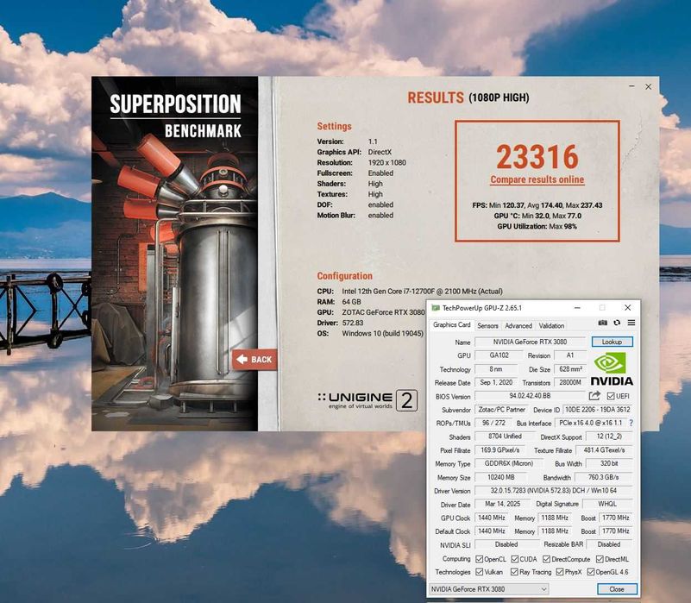This screenshot has width=691, height=603.
Task: Switch to the Sensors tab
Action: [487, 326]
